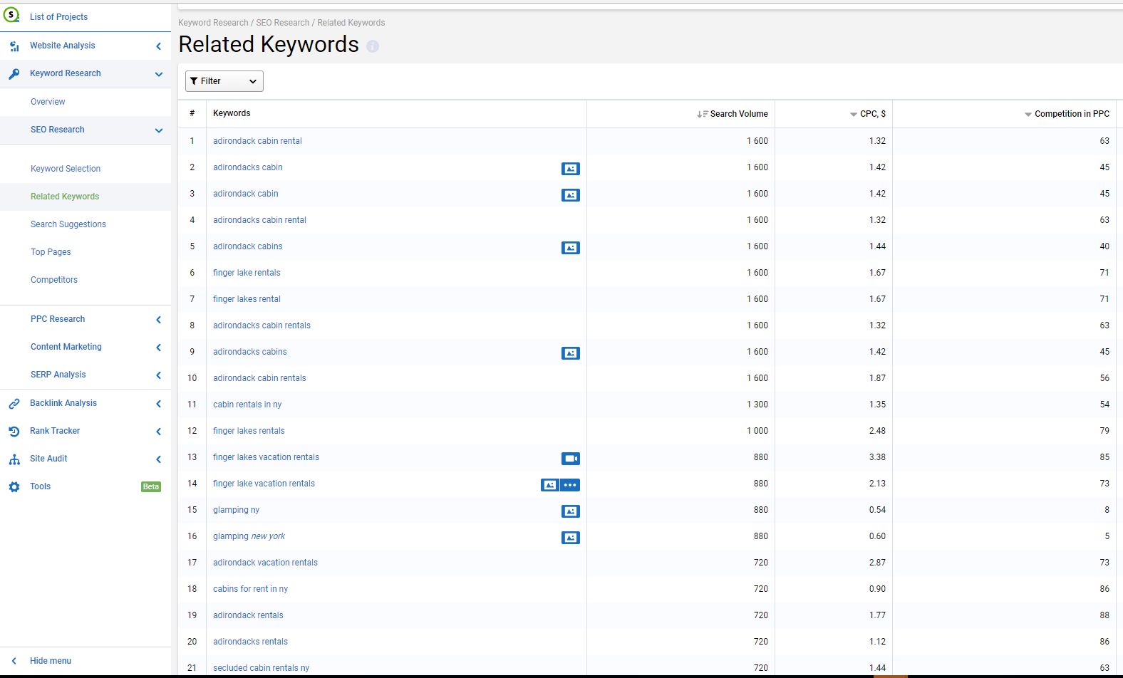Screen dimensions: 1123x678
Task: Click image SERP icon for adirondack cabin
Action: (571, 195)
